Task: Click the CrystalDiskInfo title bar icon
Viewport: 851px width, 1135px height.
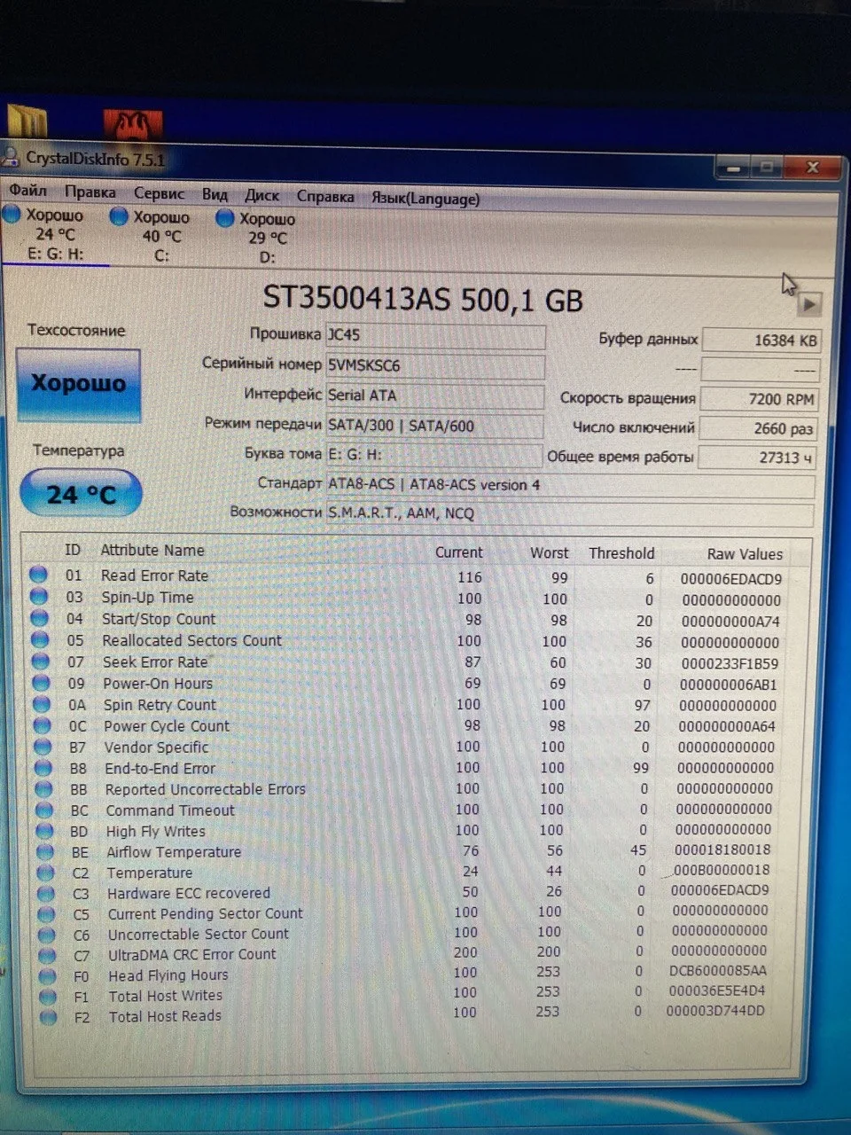Action: tap(11, 158)
